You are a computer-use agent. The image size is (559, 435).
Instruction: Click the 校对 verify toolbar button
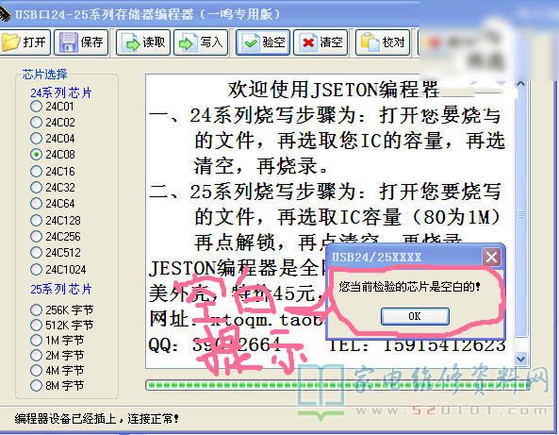point(383,42)
